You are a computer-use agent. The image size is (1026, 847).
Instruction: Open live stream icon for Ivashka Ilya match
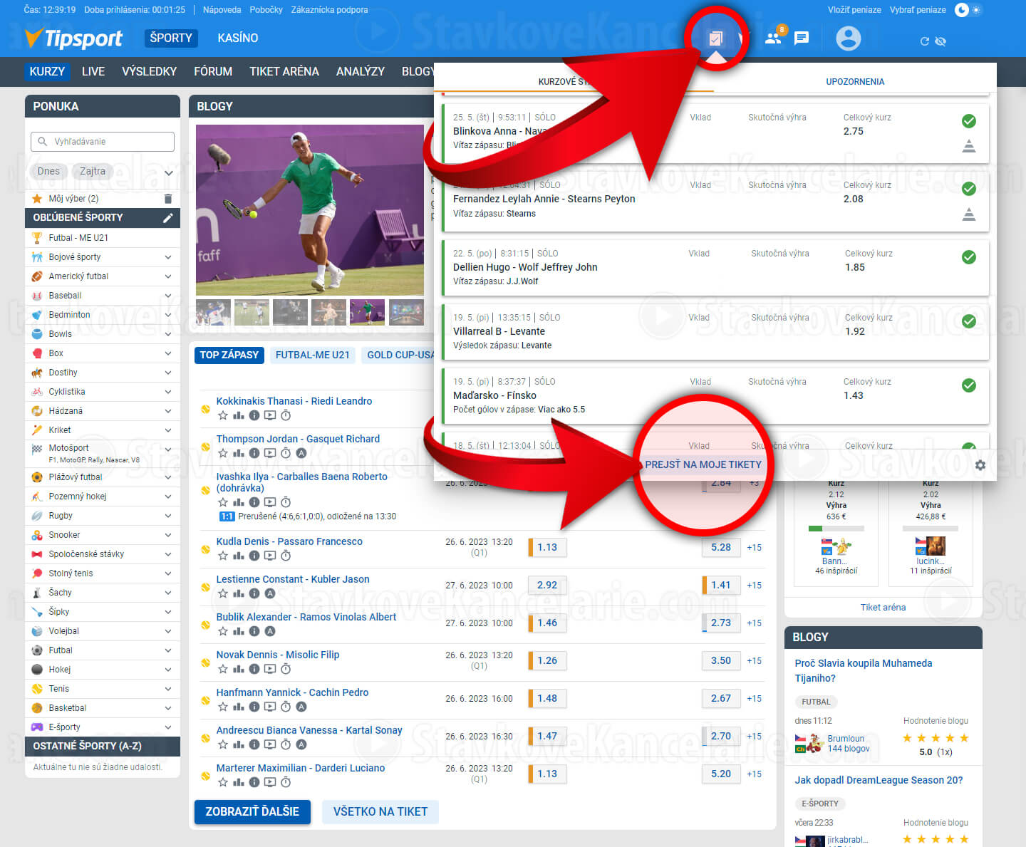click(x=270, y=502)
